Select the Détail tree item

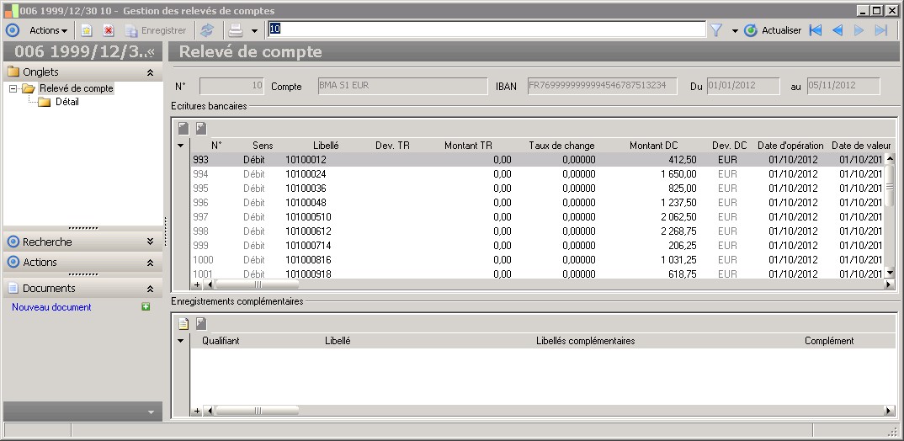(66, 102)
